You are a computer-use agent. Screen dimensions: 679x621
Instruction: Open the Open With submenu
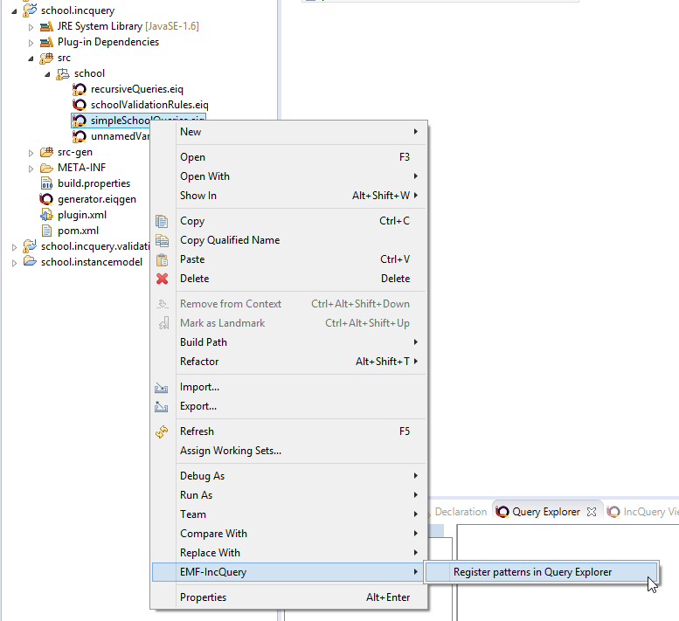(289, 176)
